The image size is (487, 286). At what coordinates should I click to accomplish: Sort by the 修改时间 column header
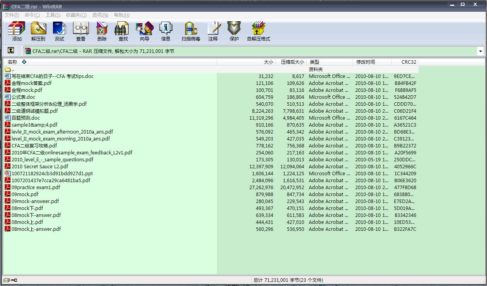tap(372, 62)
